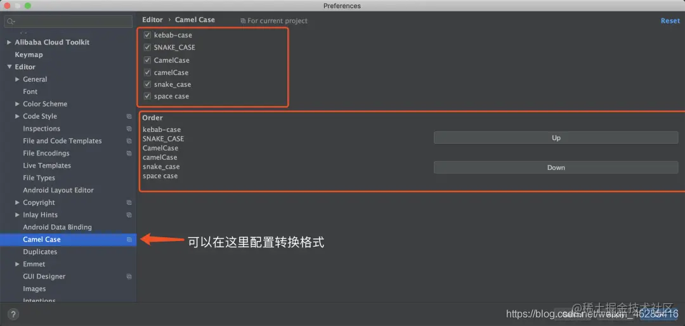685x326 pixels.
Task: Open the help question mark button
Action: (x=13, y=314)
